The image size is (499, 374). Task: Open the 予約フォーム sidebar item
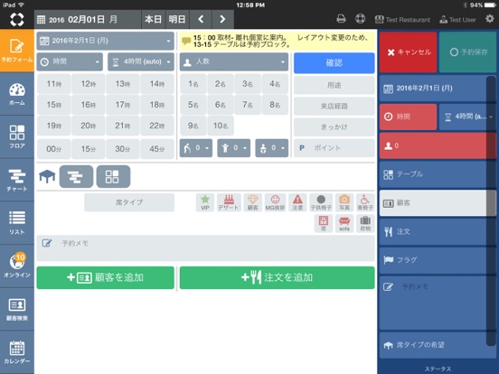(x=17, y=51)
